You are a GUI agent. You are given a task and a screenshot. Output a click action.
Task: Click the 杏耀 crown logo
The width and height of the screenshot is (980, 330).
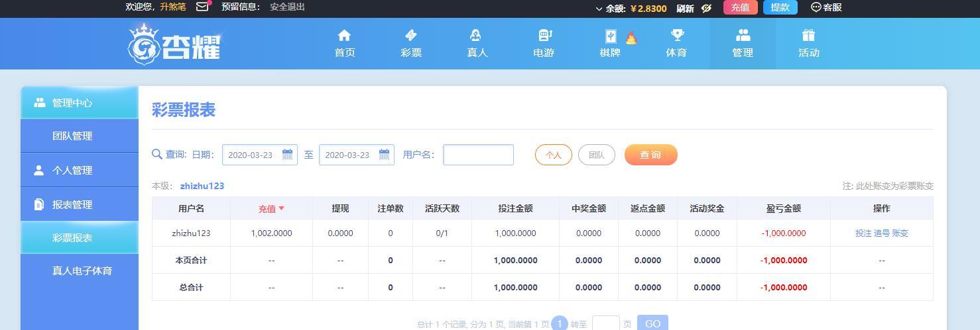click(x=174, y=44)
